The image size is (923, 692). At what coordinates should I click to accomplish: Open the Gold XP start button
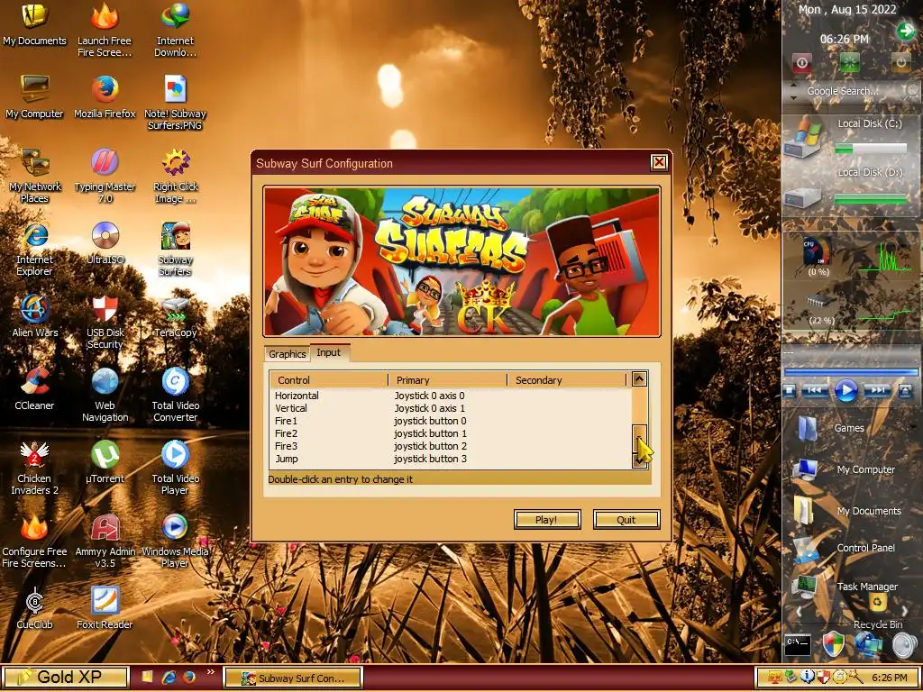(x=65, y=678)
